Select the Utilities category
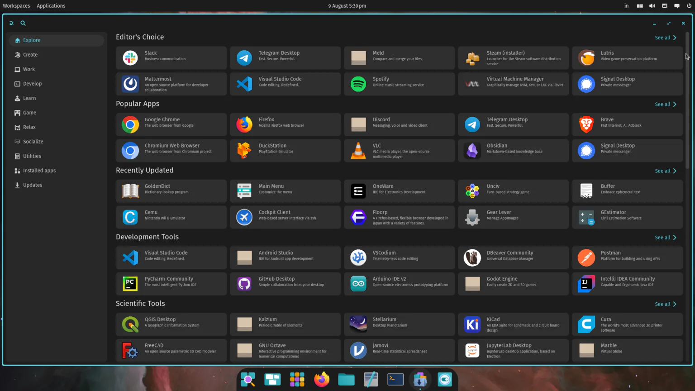Screen dimensions: 695x391 pyautogui.click(x=57, y=156)
